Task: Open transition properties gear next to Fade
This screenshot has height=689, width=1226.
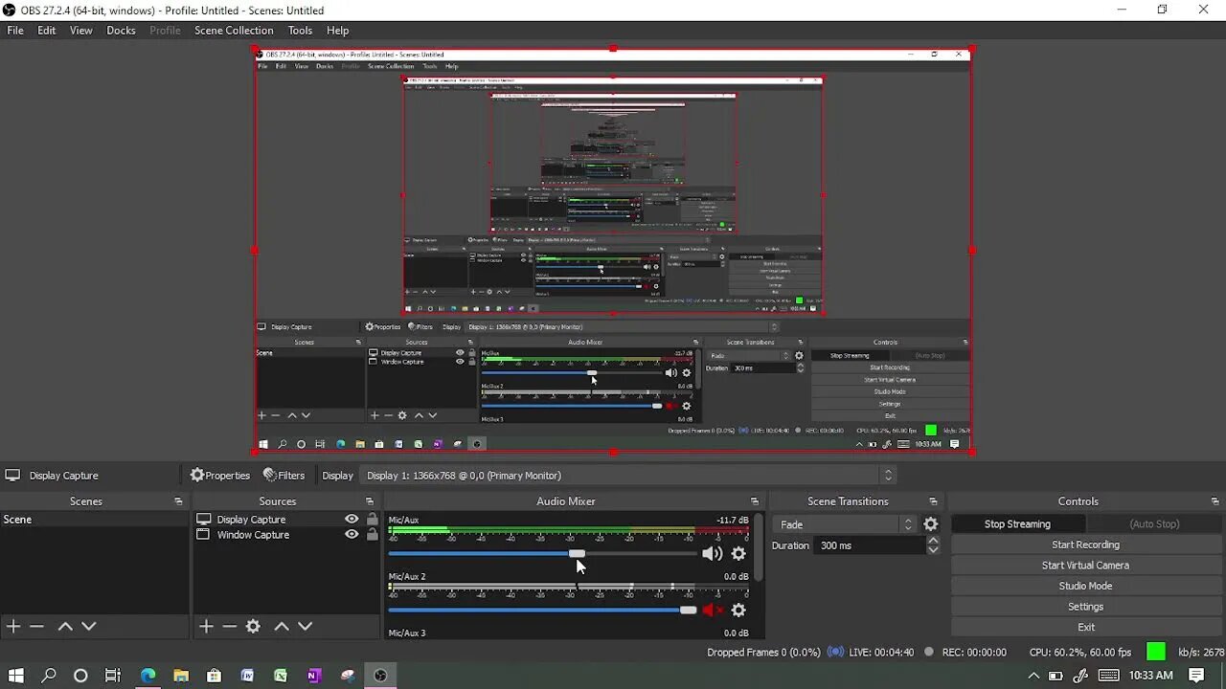Action: coord(931,524)
